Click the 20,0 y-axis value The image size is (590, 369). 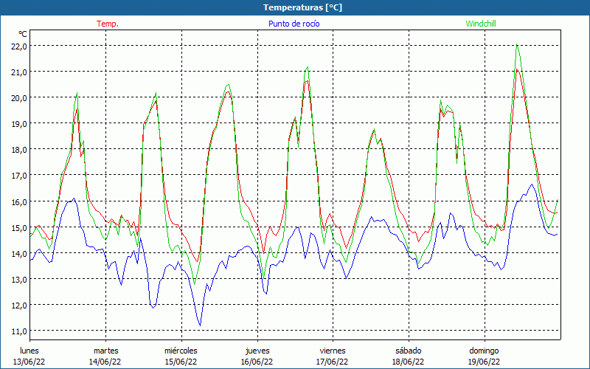pos(19,98)
